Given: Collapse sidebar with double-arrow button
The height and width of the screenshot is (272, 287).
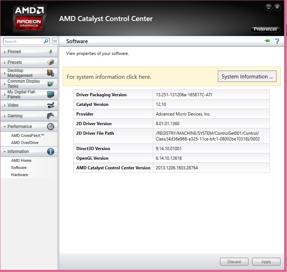Looking at the screenshot, I should pos(55,41).
